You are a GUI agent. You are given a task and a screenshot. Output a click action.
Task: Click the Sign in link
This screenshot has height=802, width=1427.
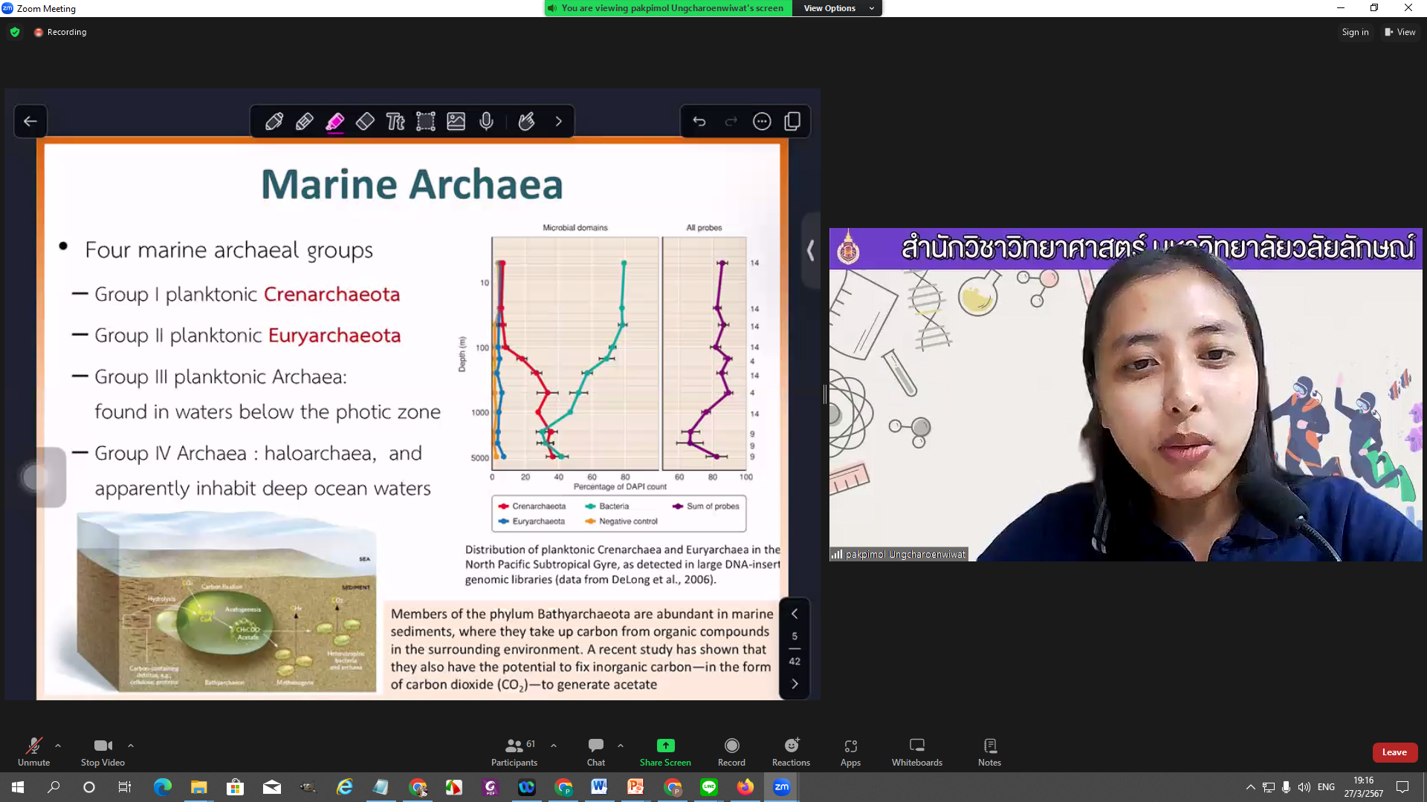point(1355,32)
